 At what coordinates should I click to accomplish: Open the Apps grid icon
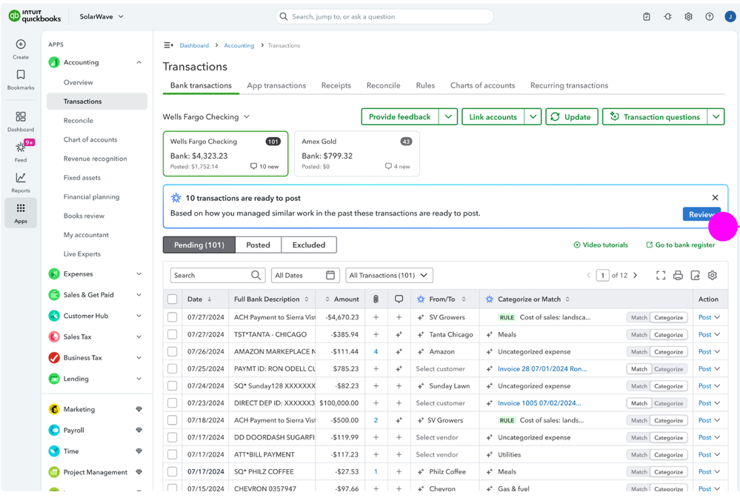tap(21, 208)
